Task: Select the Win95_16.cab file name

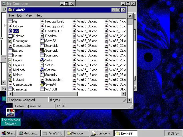Action: 87,89
